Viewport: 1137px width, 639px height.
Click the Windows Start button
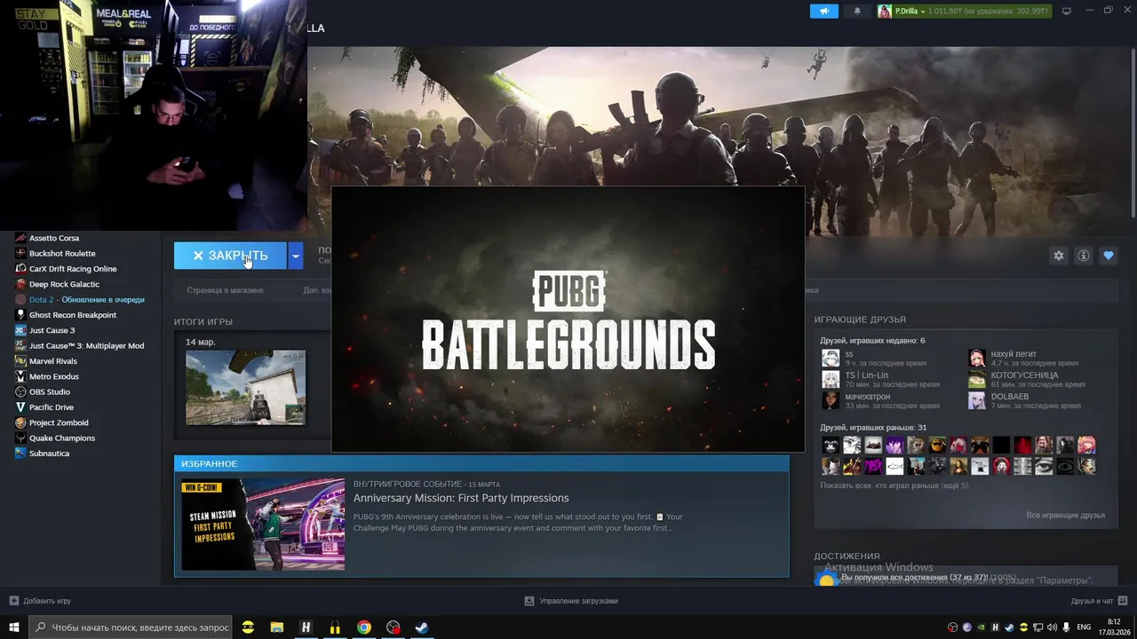coord(14,627)
